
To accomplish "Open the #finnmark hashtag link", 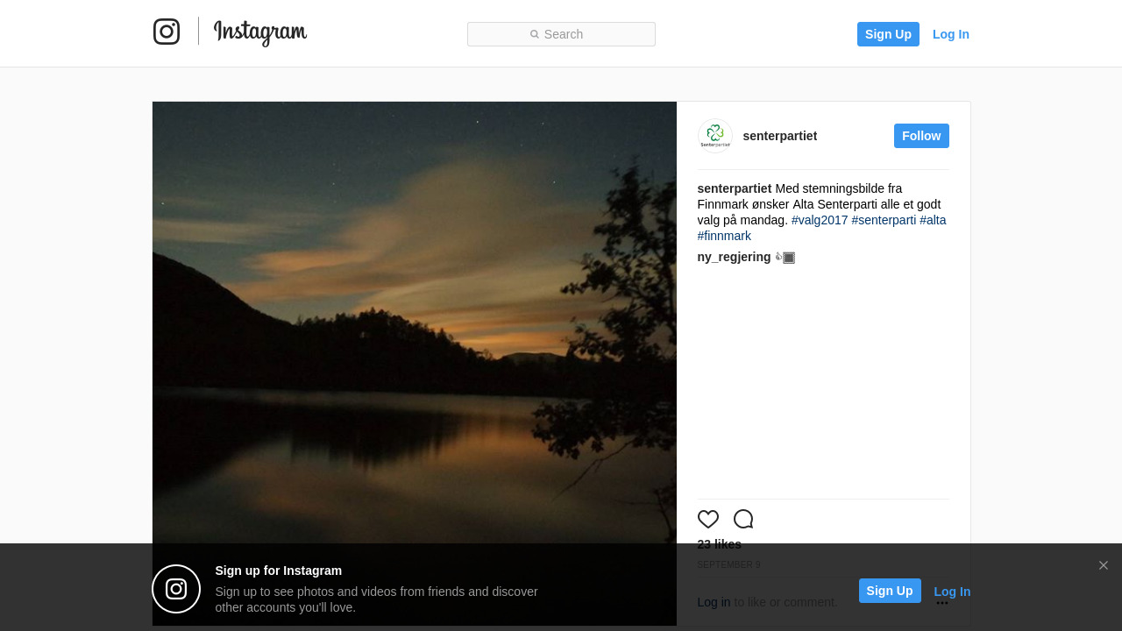I will coord(724,236).
